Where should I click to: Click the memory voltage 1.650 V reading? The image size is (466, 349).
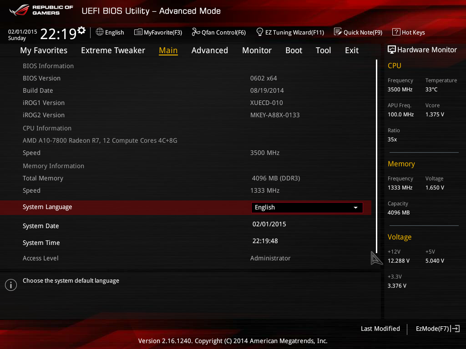pyautogui.click(x=435, y=188)
